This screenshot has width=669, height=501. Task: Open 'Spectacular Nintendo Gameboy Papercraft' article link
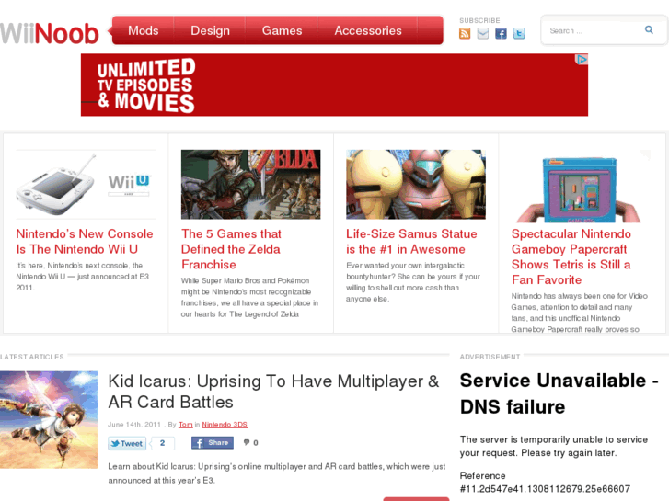click(x=571, y=256)
